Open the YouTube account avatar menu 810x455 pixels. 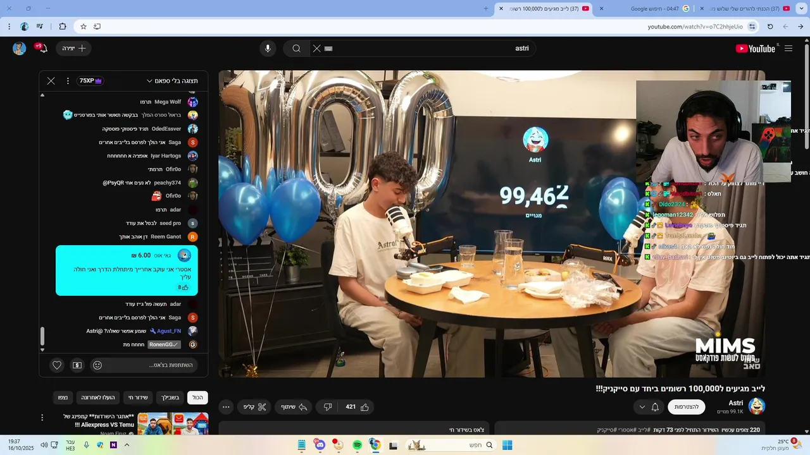20,49
